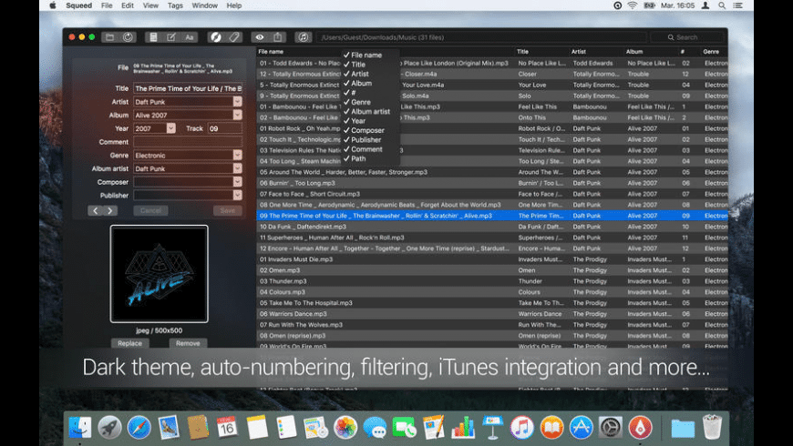Click the list/auto-number toolbar icon
This screenshot has height=446, width=793.
coord(153,37)
